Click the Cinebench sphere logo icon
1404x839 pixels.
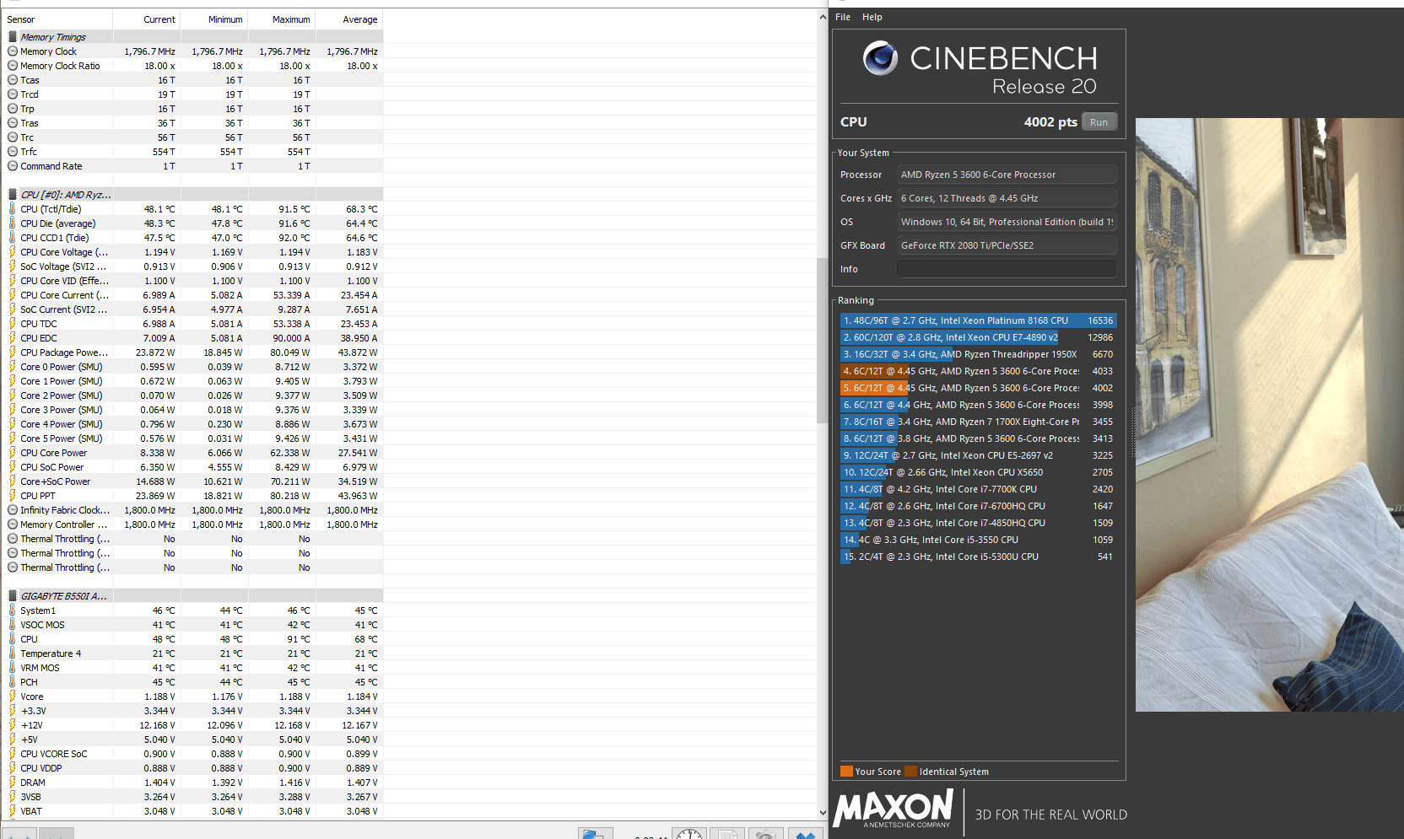pos(880,58)
